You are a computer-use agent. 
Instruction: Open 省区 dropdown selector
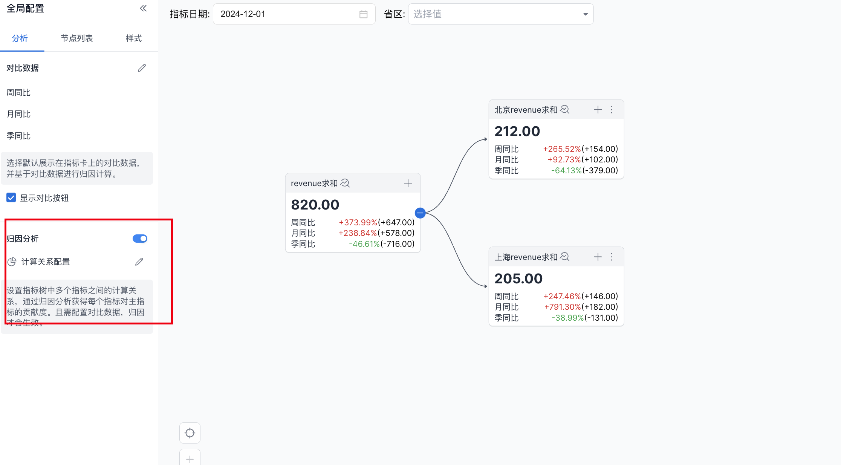point(500,14)
